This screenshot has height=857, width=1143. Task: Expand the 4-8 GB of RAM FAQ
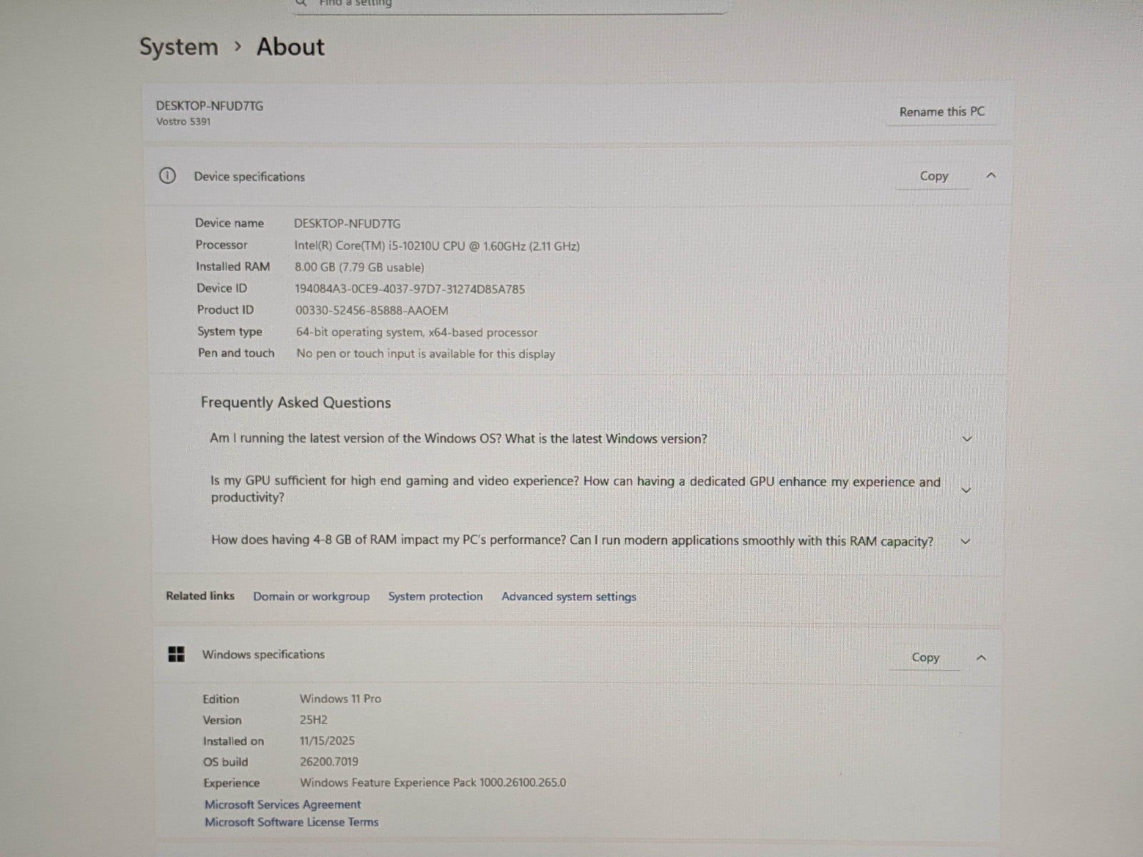coord(965,541)
